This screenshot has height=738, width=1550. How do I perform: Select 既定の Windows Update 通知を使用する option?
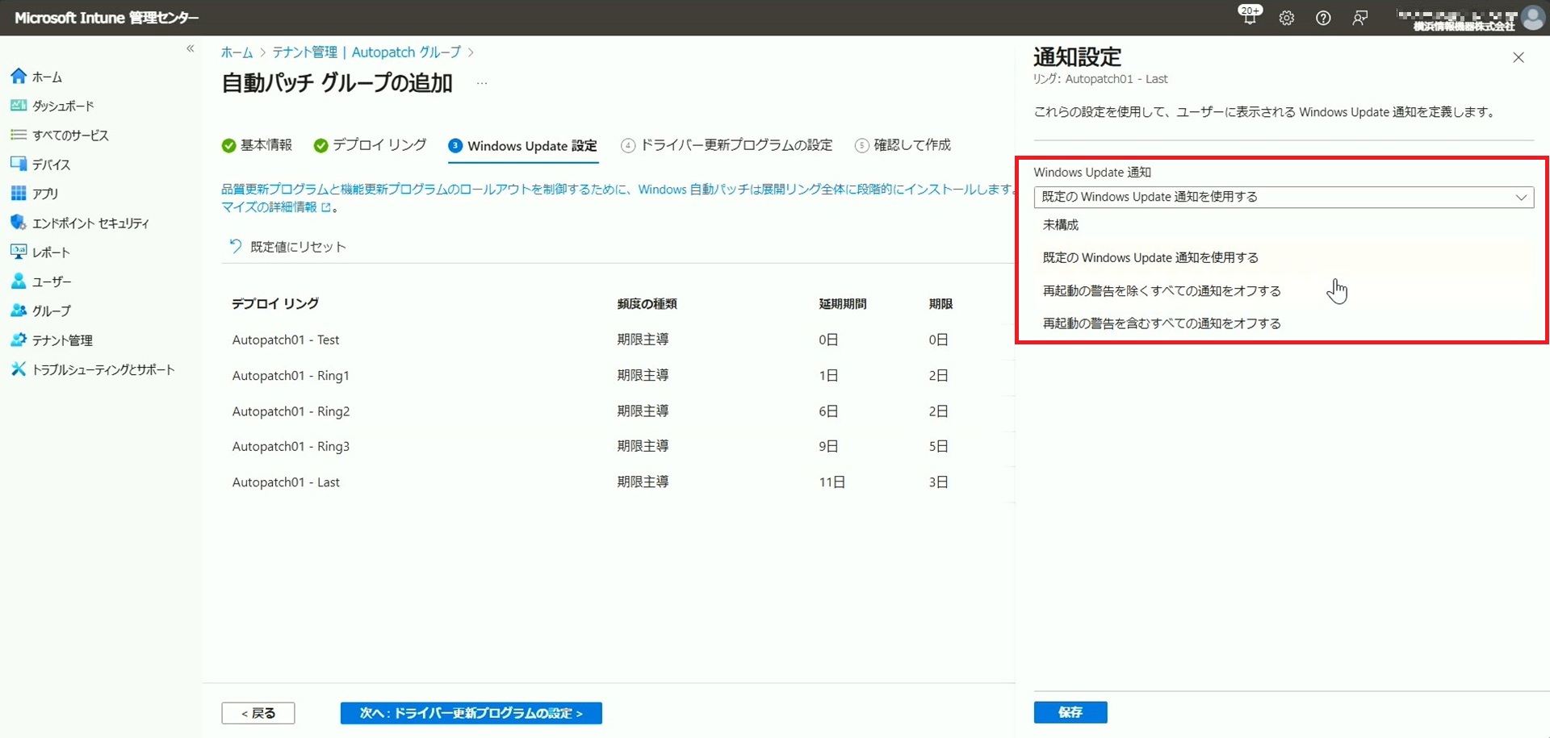[x=1284, y=258]
